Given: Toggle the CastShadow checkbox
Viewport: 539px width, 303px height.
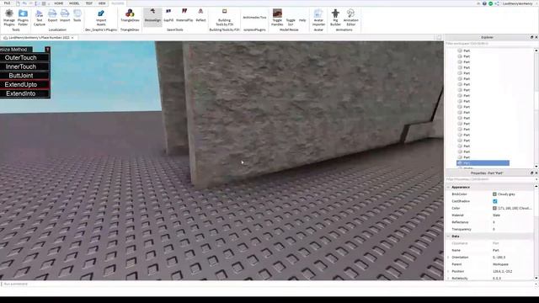Looking at the screenshot, I should pos(495,201).
